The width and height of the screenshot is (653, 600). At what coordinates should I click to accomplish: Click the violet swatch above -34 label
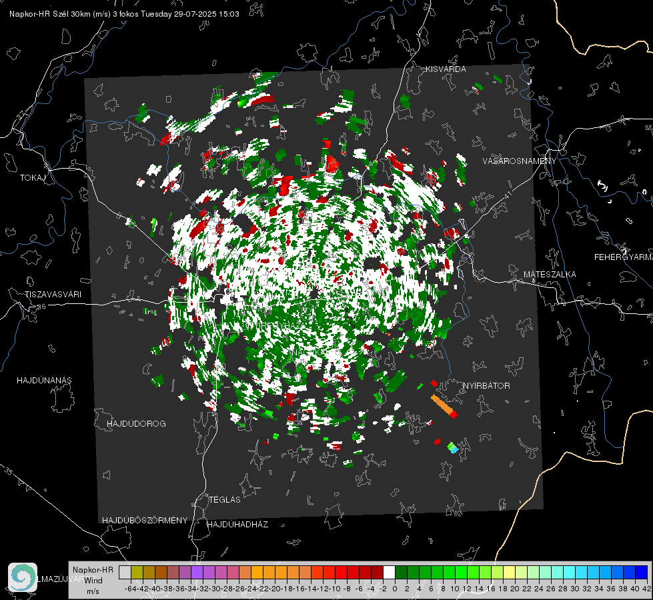(197, 572)
